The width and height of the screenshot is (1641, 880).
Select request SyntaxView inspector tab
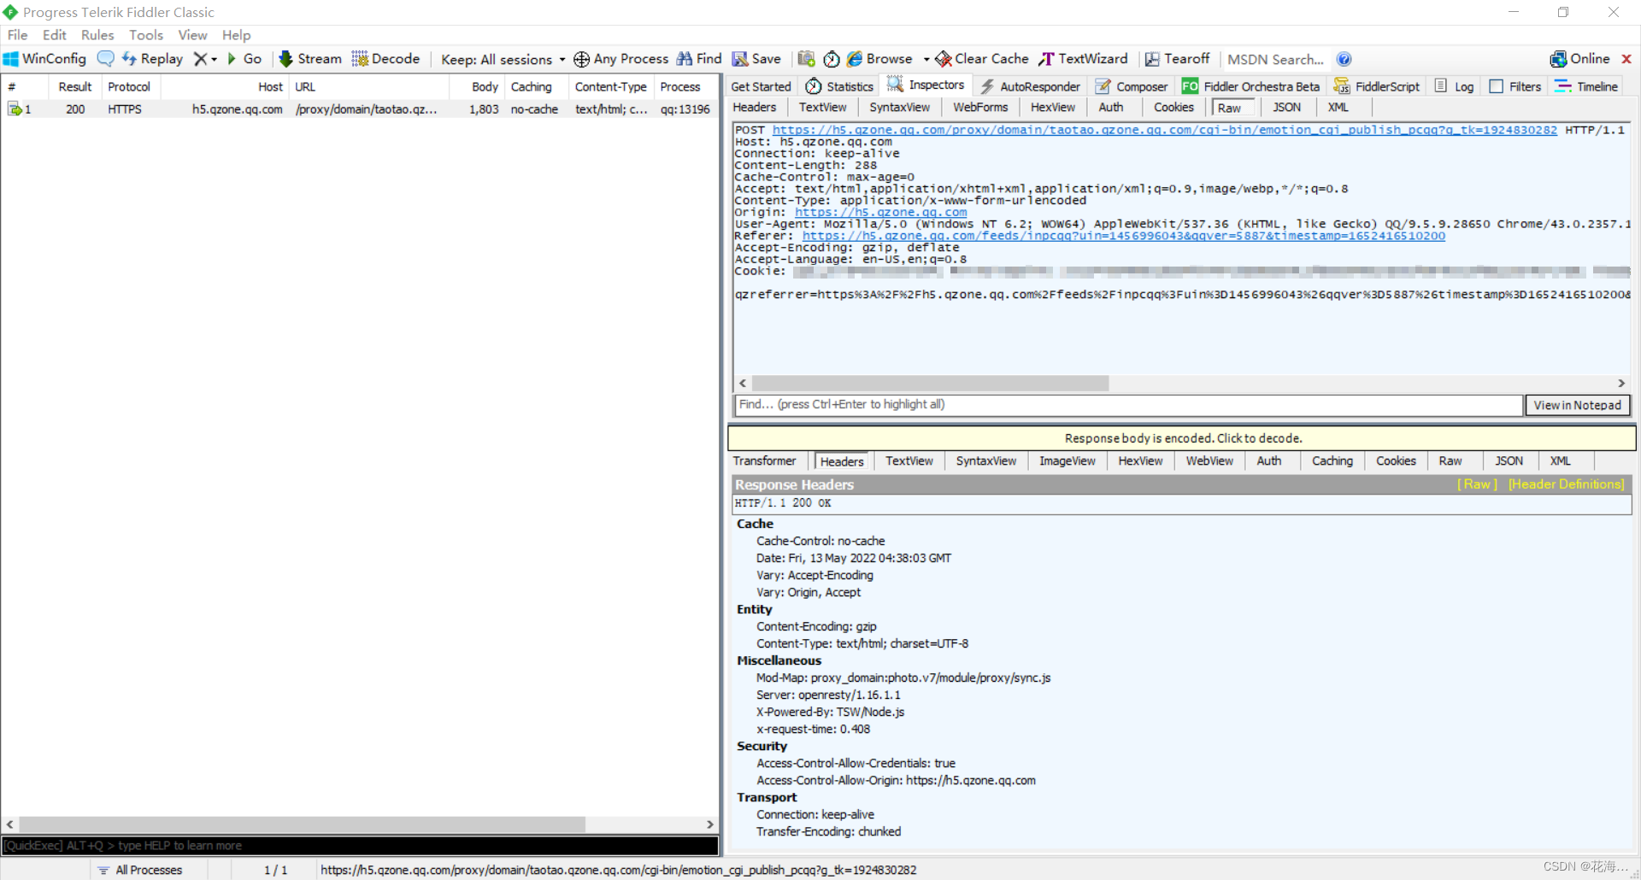[899, 107]
